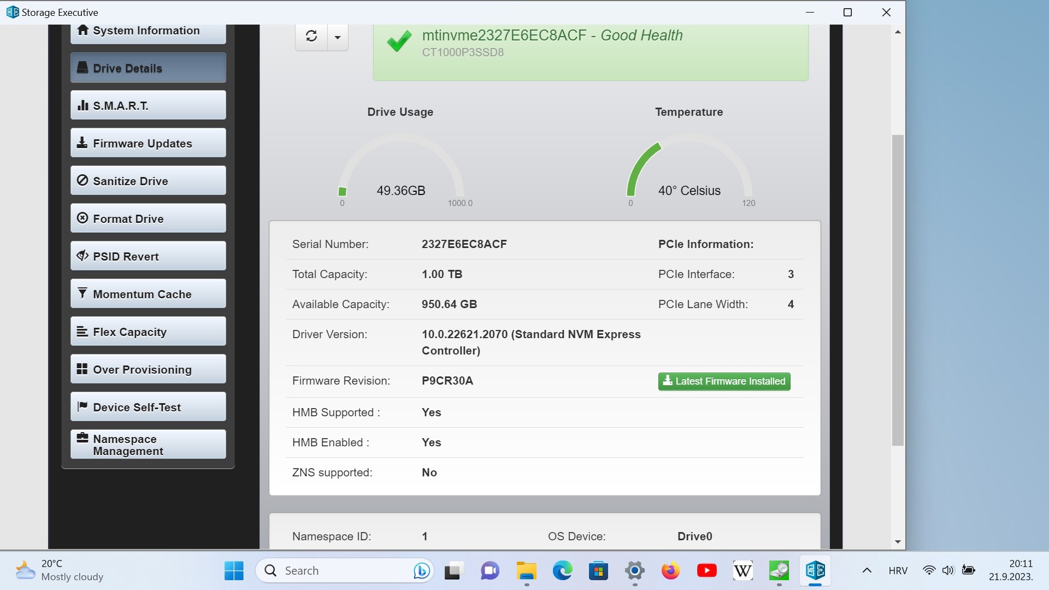Click the 40° Celsius reading
1049x590 pixels.
click(x=689, y=191)
